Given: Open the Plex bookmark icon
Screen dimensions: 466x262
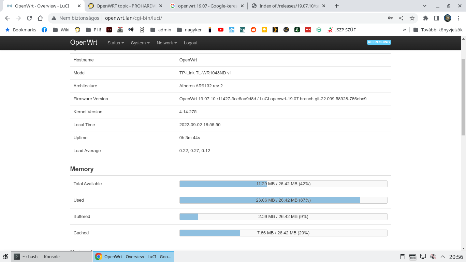Looking at the screenshot, I should (x=275, y=30).
